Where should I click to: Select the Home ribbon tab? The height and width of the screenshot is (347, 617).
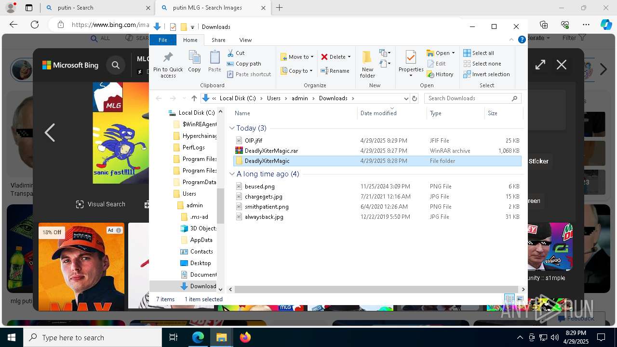pos(190,40)
